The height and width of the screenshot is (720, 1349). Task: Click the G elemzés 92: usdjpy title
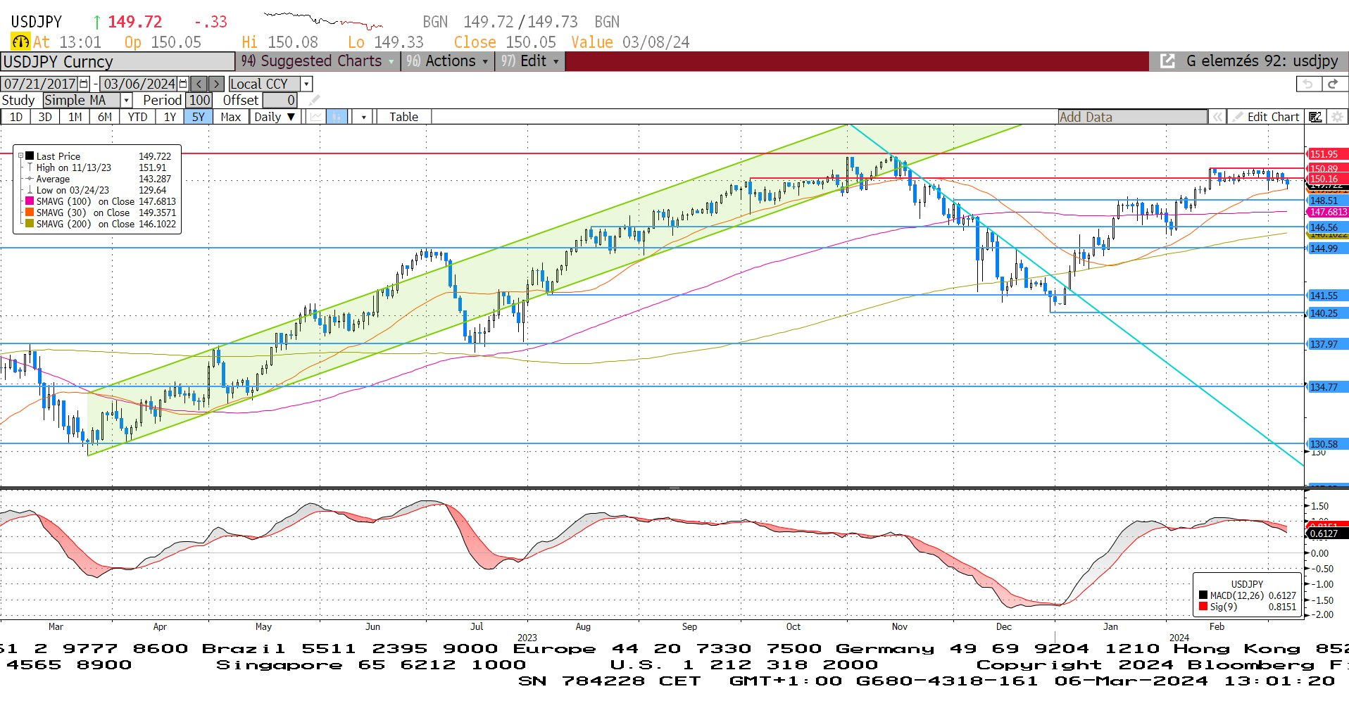click(x=1262, y=61)
